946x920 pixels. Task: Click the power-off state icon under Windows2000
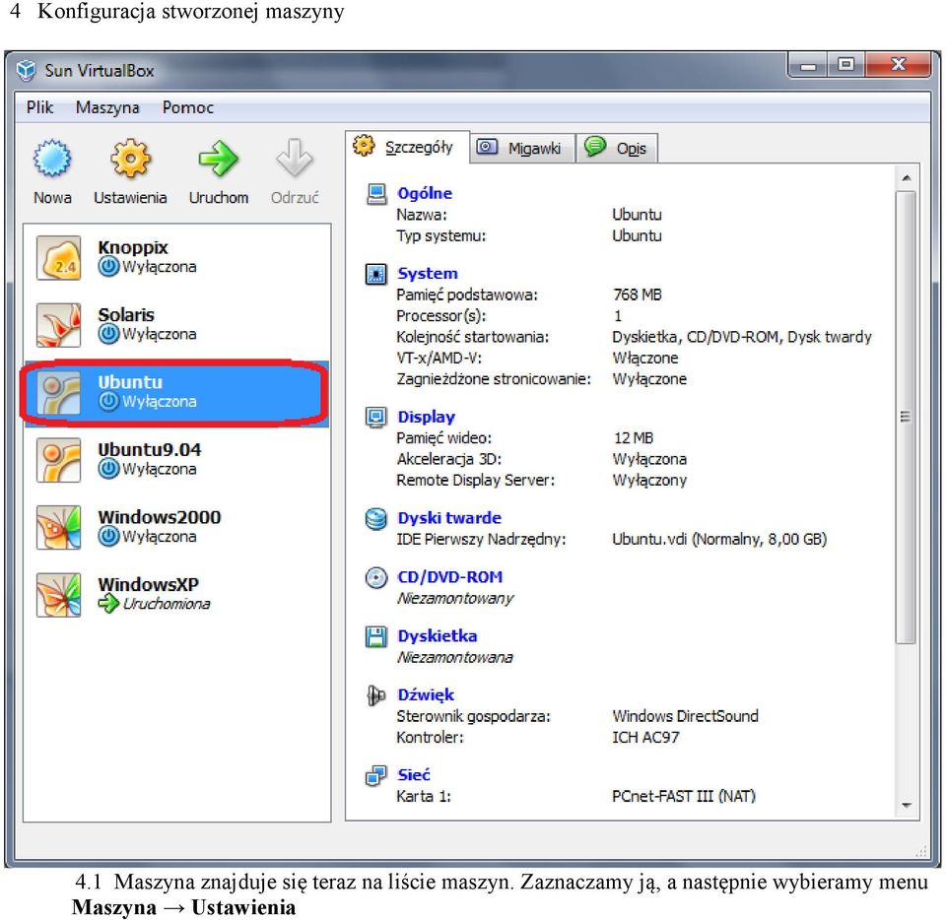[x=108, y=536]
